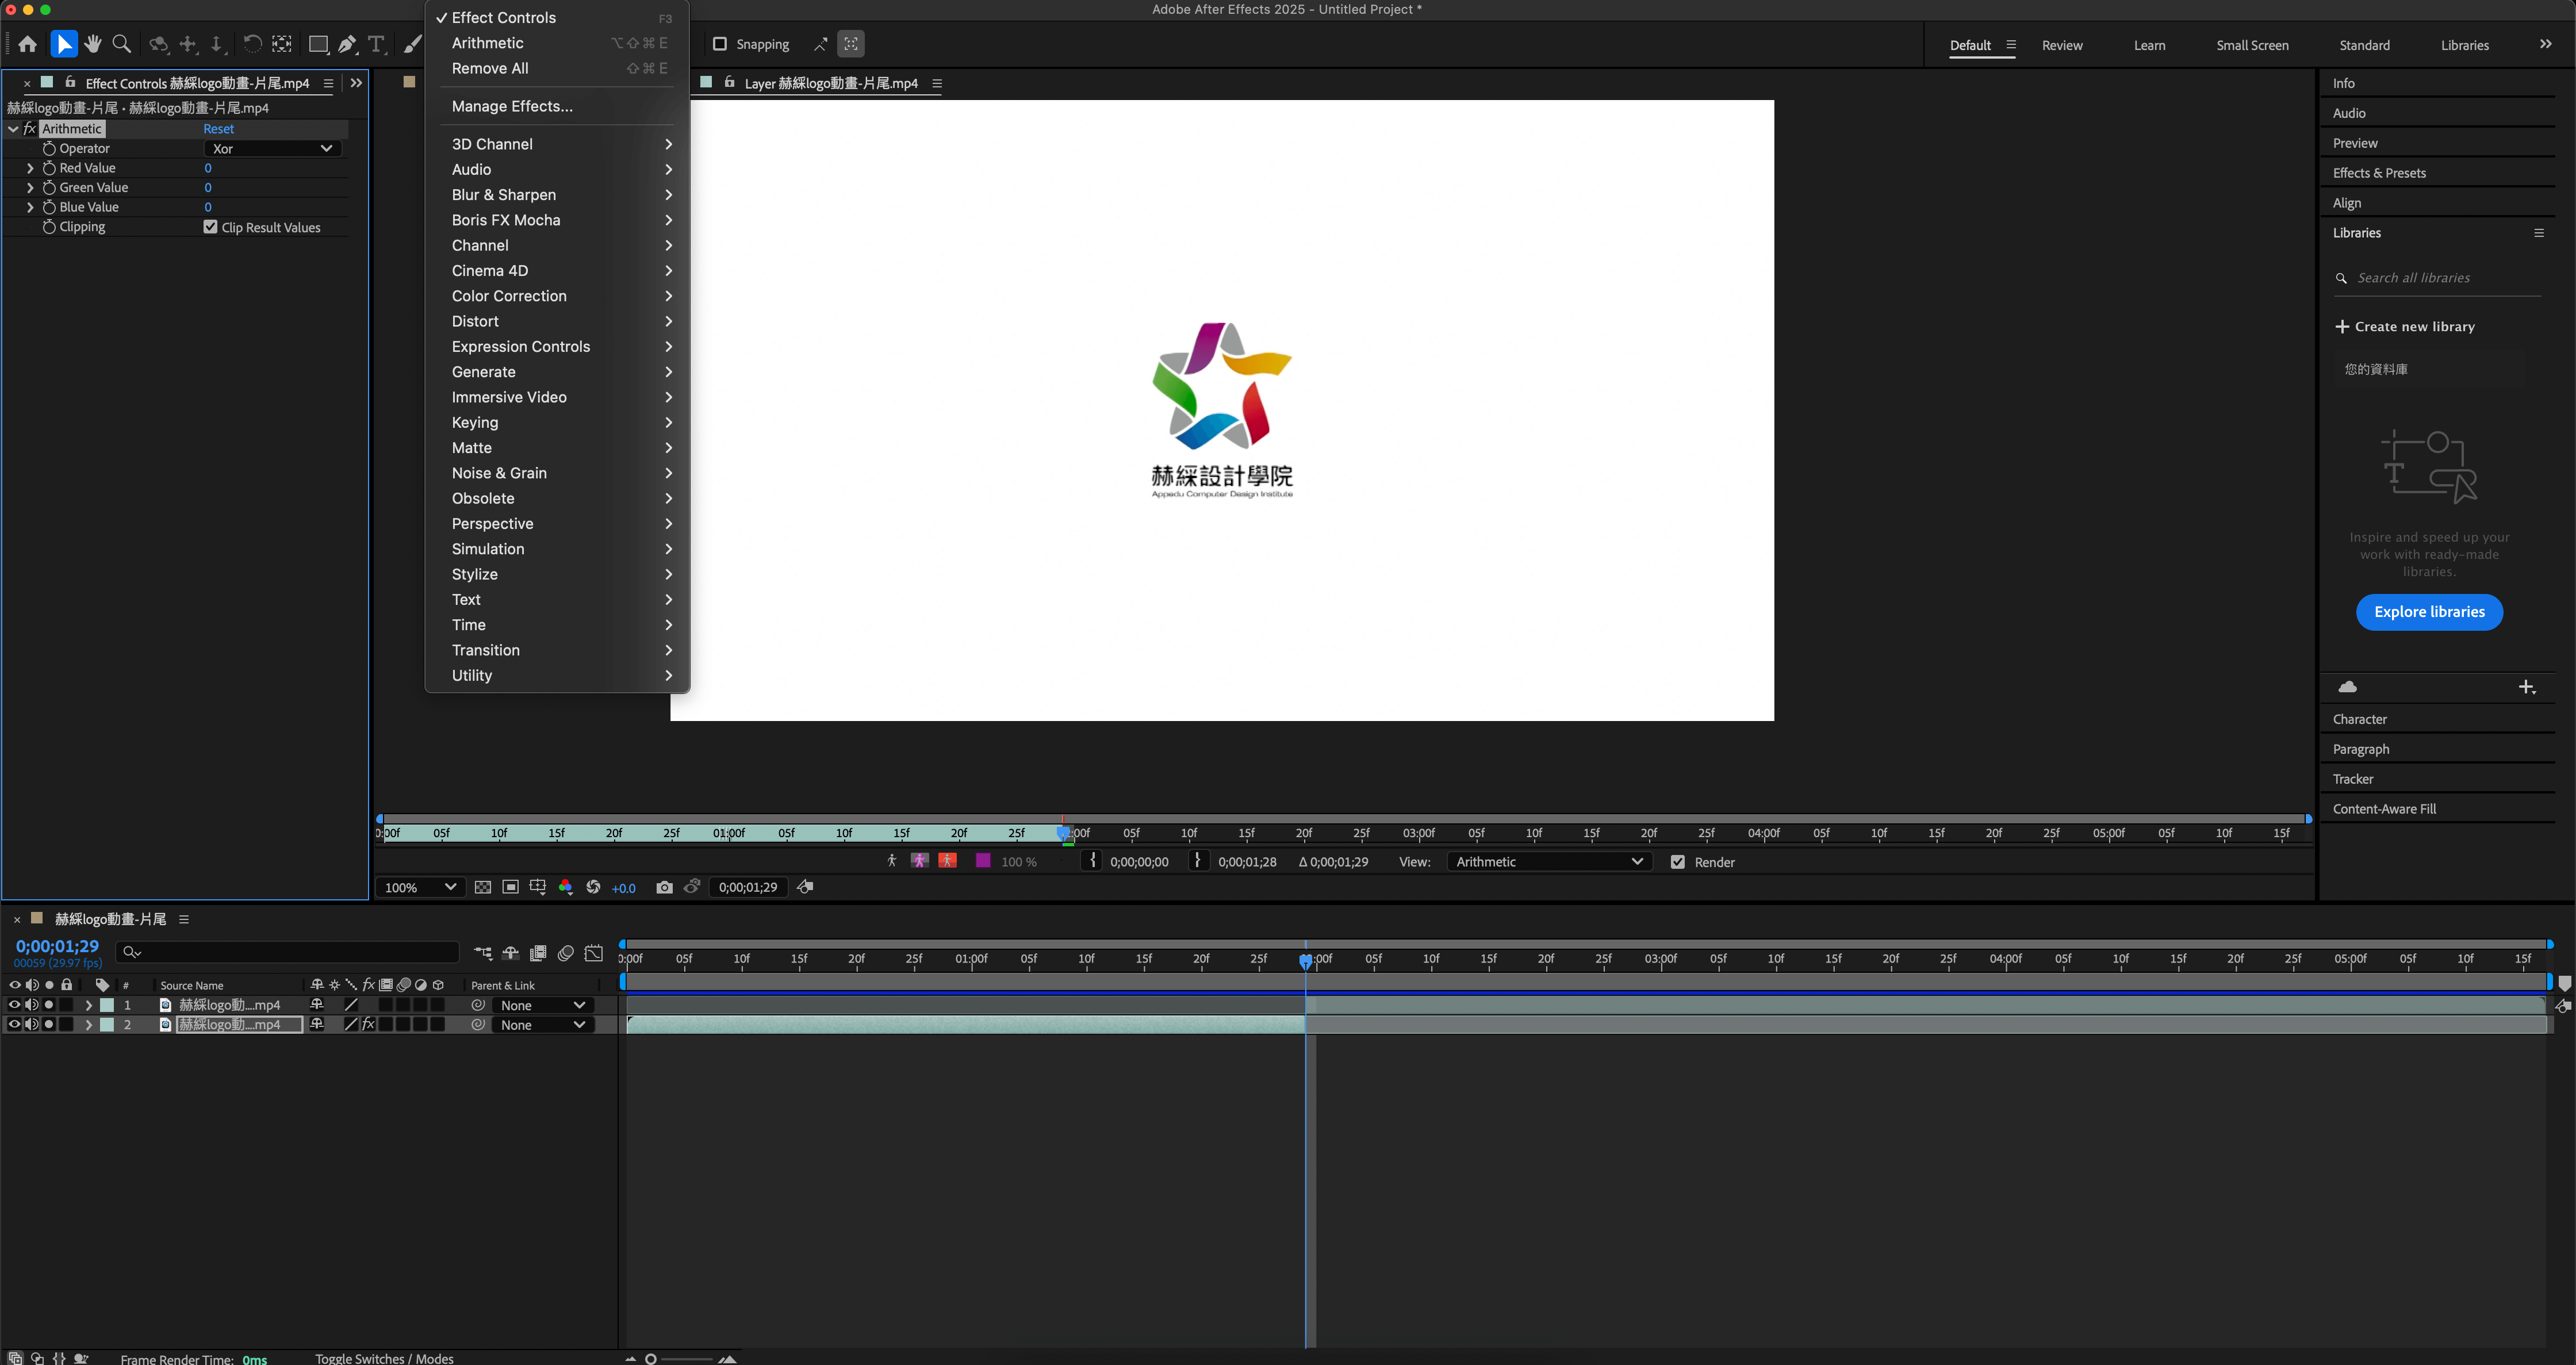Select the Type text tool
The width and height of the screenshot is (2576, 1365).
[377, 44]
